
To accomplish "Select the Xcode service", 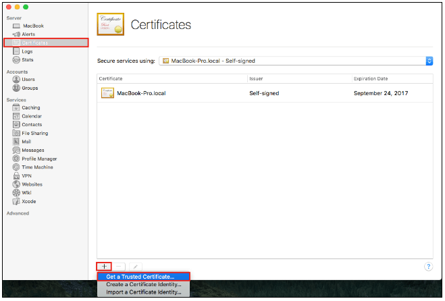I will pos(28,201).
